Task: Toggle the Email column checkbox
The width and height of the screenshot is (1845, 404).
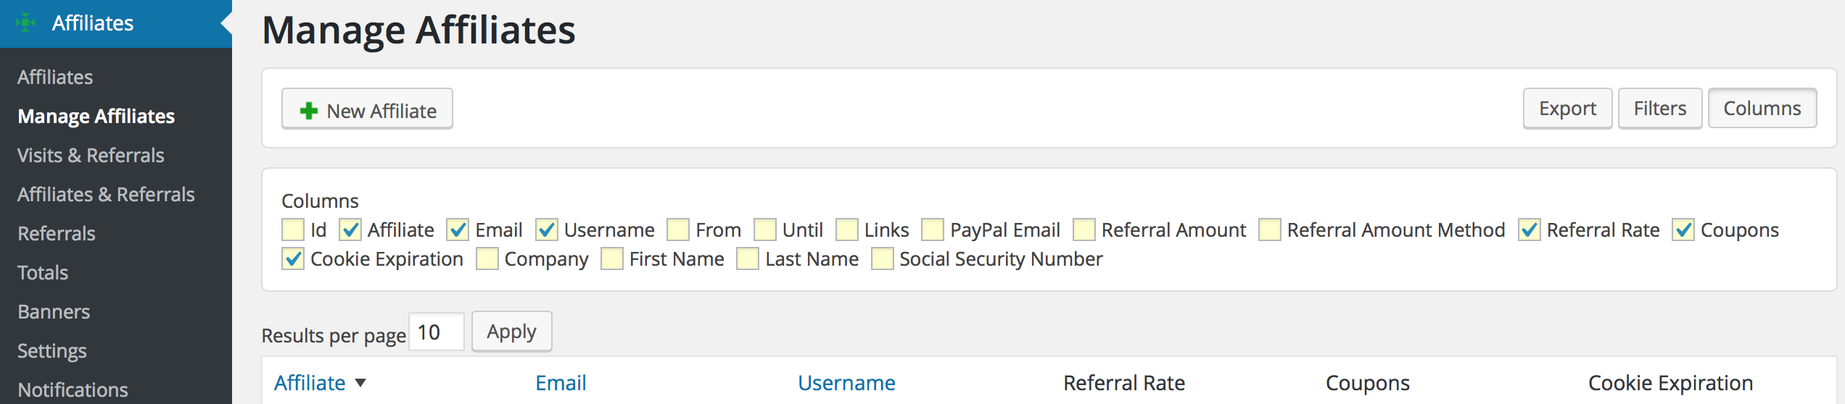Action: click(458, 230)
